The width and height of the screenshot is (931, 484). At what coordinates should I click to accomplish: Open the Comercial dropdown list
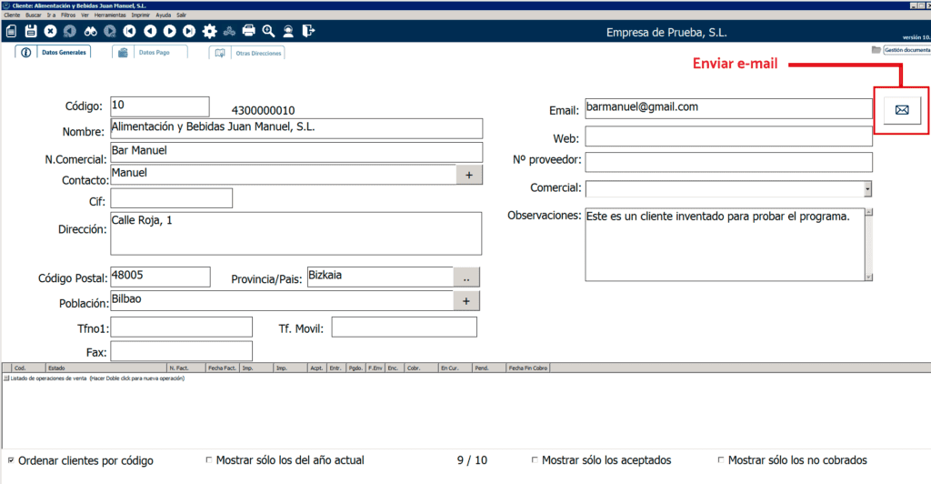click(x=867, y=188)
